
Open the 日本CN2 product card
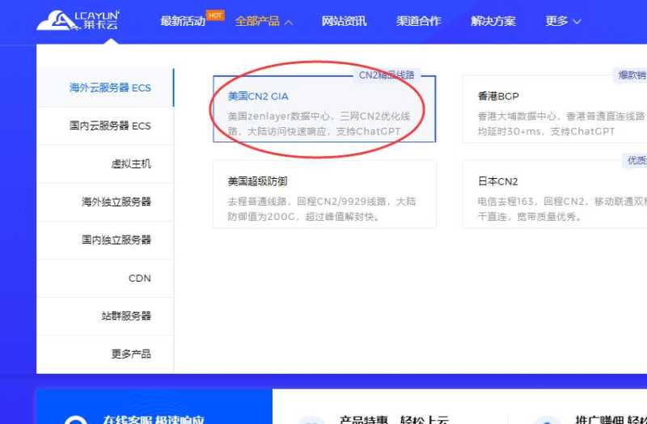(555, 193)
